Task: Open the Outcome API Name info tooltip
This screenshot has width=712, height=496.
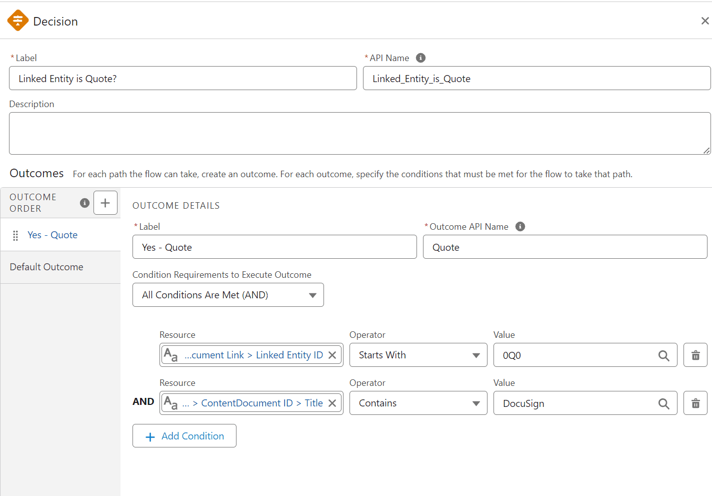Action: click(520, 226)
